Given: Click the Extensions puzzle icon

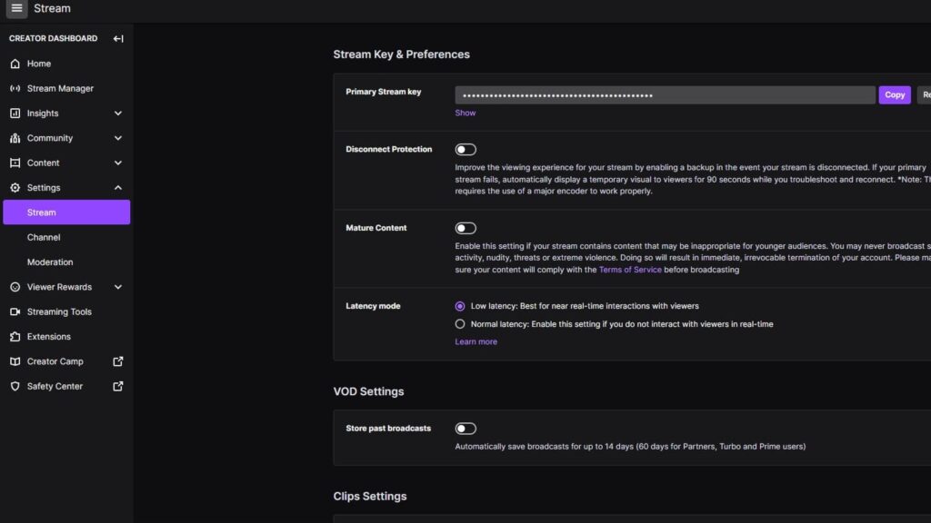Looking at the screenshot, I should point(15,337).
